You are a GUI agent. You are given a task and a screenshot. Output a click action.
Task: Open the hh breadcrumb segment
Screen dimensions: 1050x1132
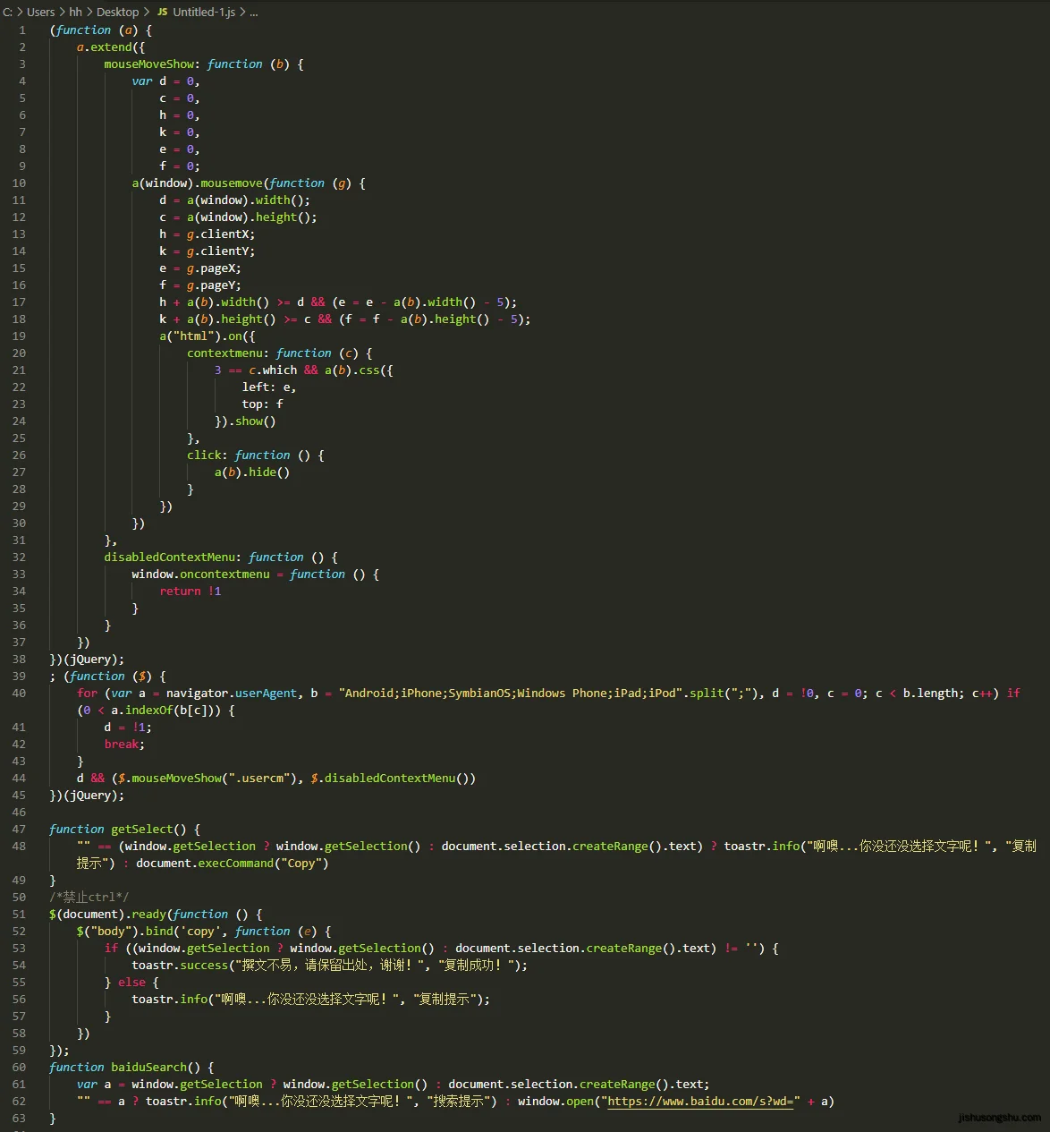coord(75,12)
